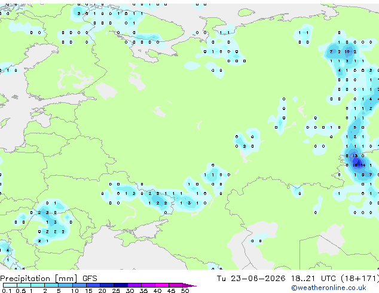Click the 40–45 mm legend color swatch
This screenshot has height=293, width=379.
162,285
